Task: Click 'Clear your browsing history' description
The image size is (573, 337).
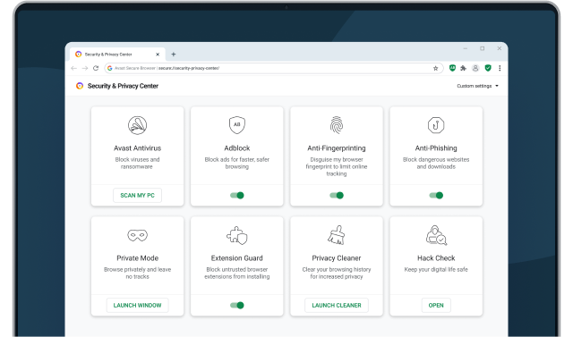Action: click(337, 274)
